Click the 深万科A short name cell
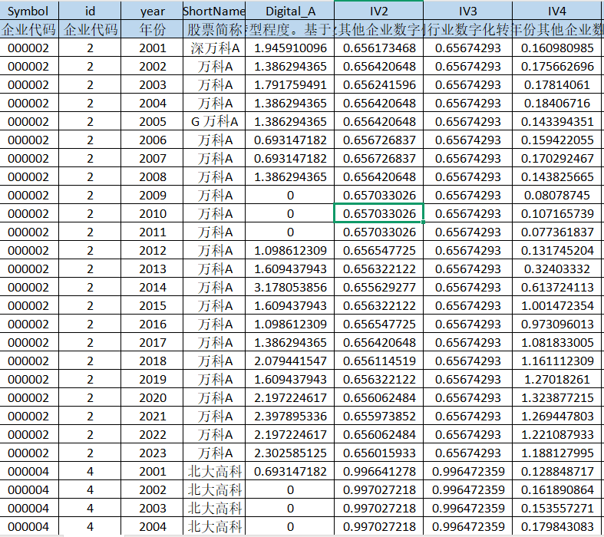This screenshot has width=604, height=537. tap(215, 48)
